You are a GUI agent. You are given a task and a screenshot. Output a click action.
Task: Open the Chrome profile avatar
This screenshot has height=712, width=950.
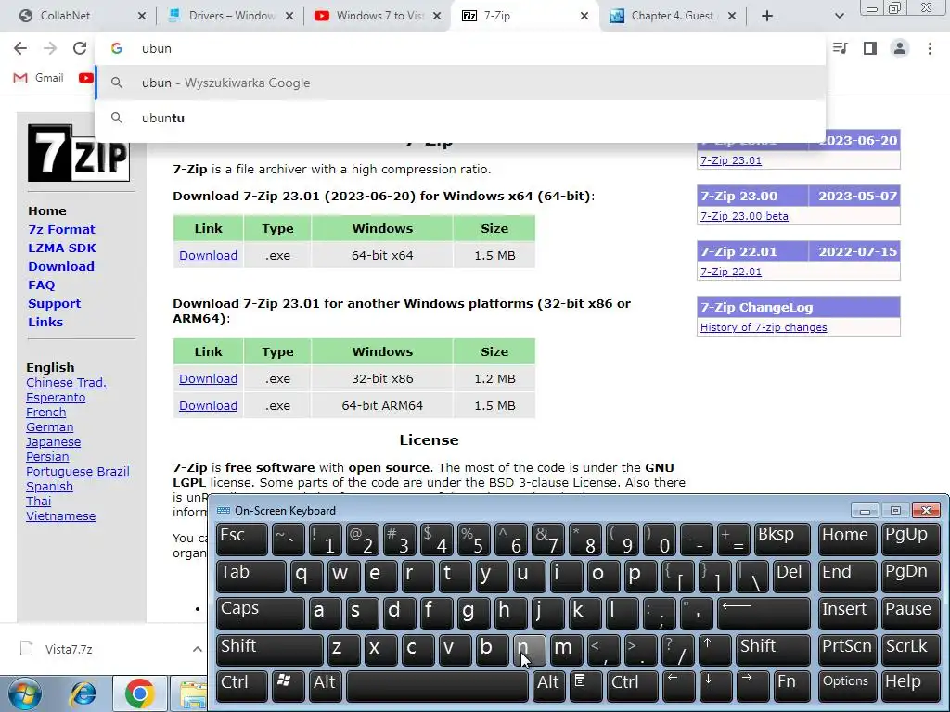(x=900, y=48)
